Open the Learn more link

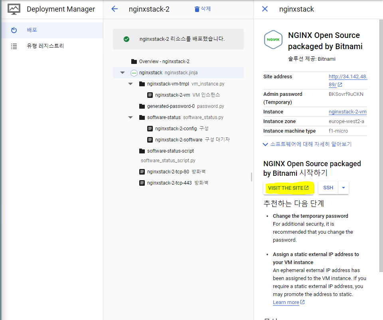(x=286, y=302)
